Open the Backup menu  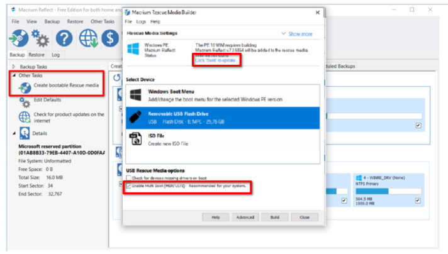coord(52,21)
